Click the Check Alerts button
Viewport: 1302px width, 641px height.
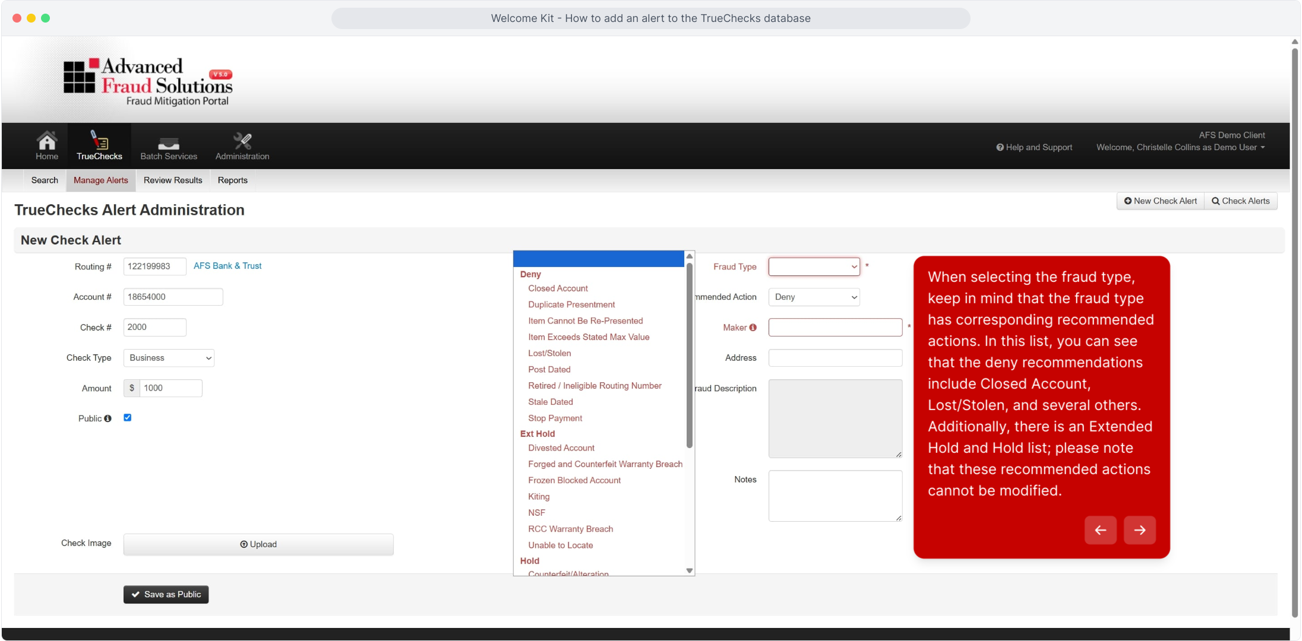(1241, 201)
